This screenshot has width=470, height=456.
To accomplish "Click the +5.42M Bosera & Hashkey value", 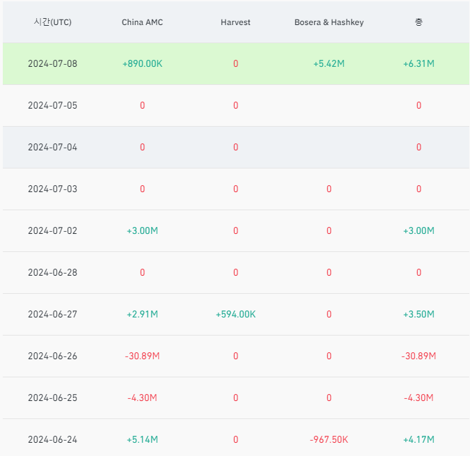I will [x=329, y=64].
